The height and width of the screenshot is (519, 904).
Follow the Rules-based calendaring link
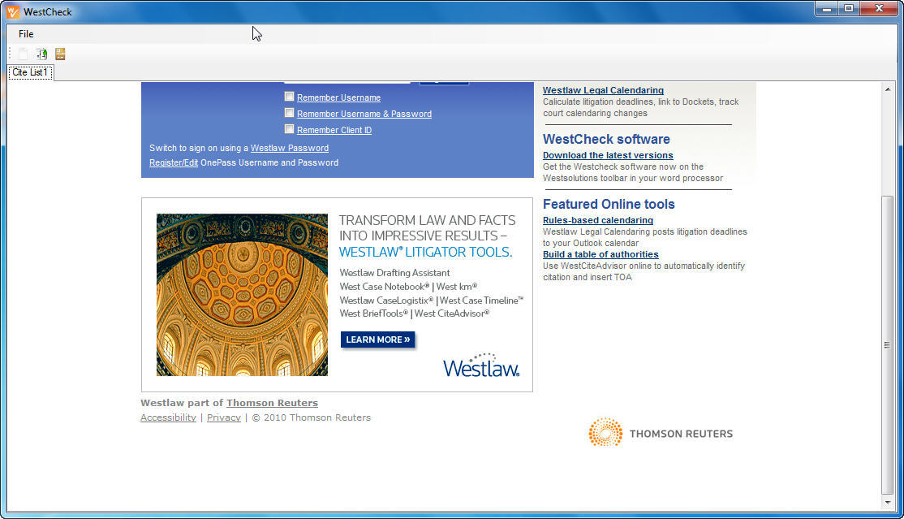597,220
